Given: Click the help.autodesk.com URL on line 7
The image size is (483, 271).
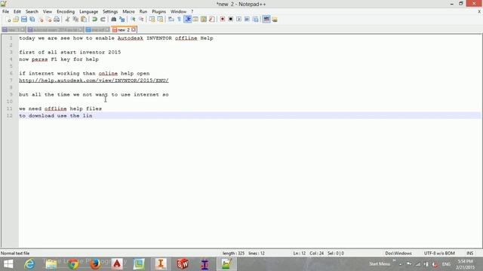Looking at the screenshot, I should pyautogui.click(x=94, y=81).
